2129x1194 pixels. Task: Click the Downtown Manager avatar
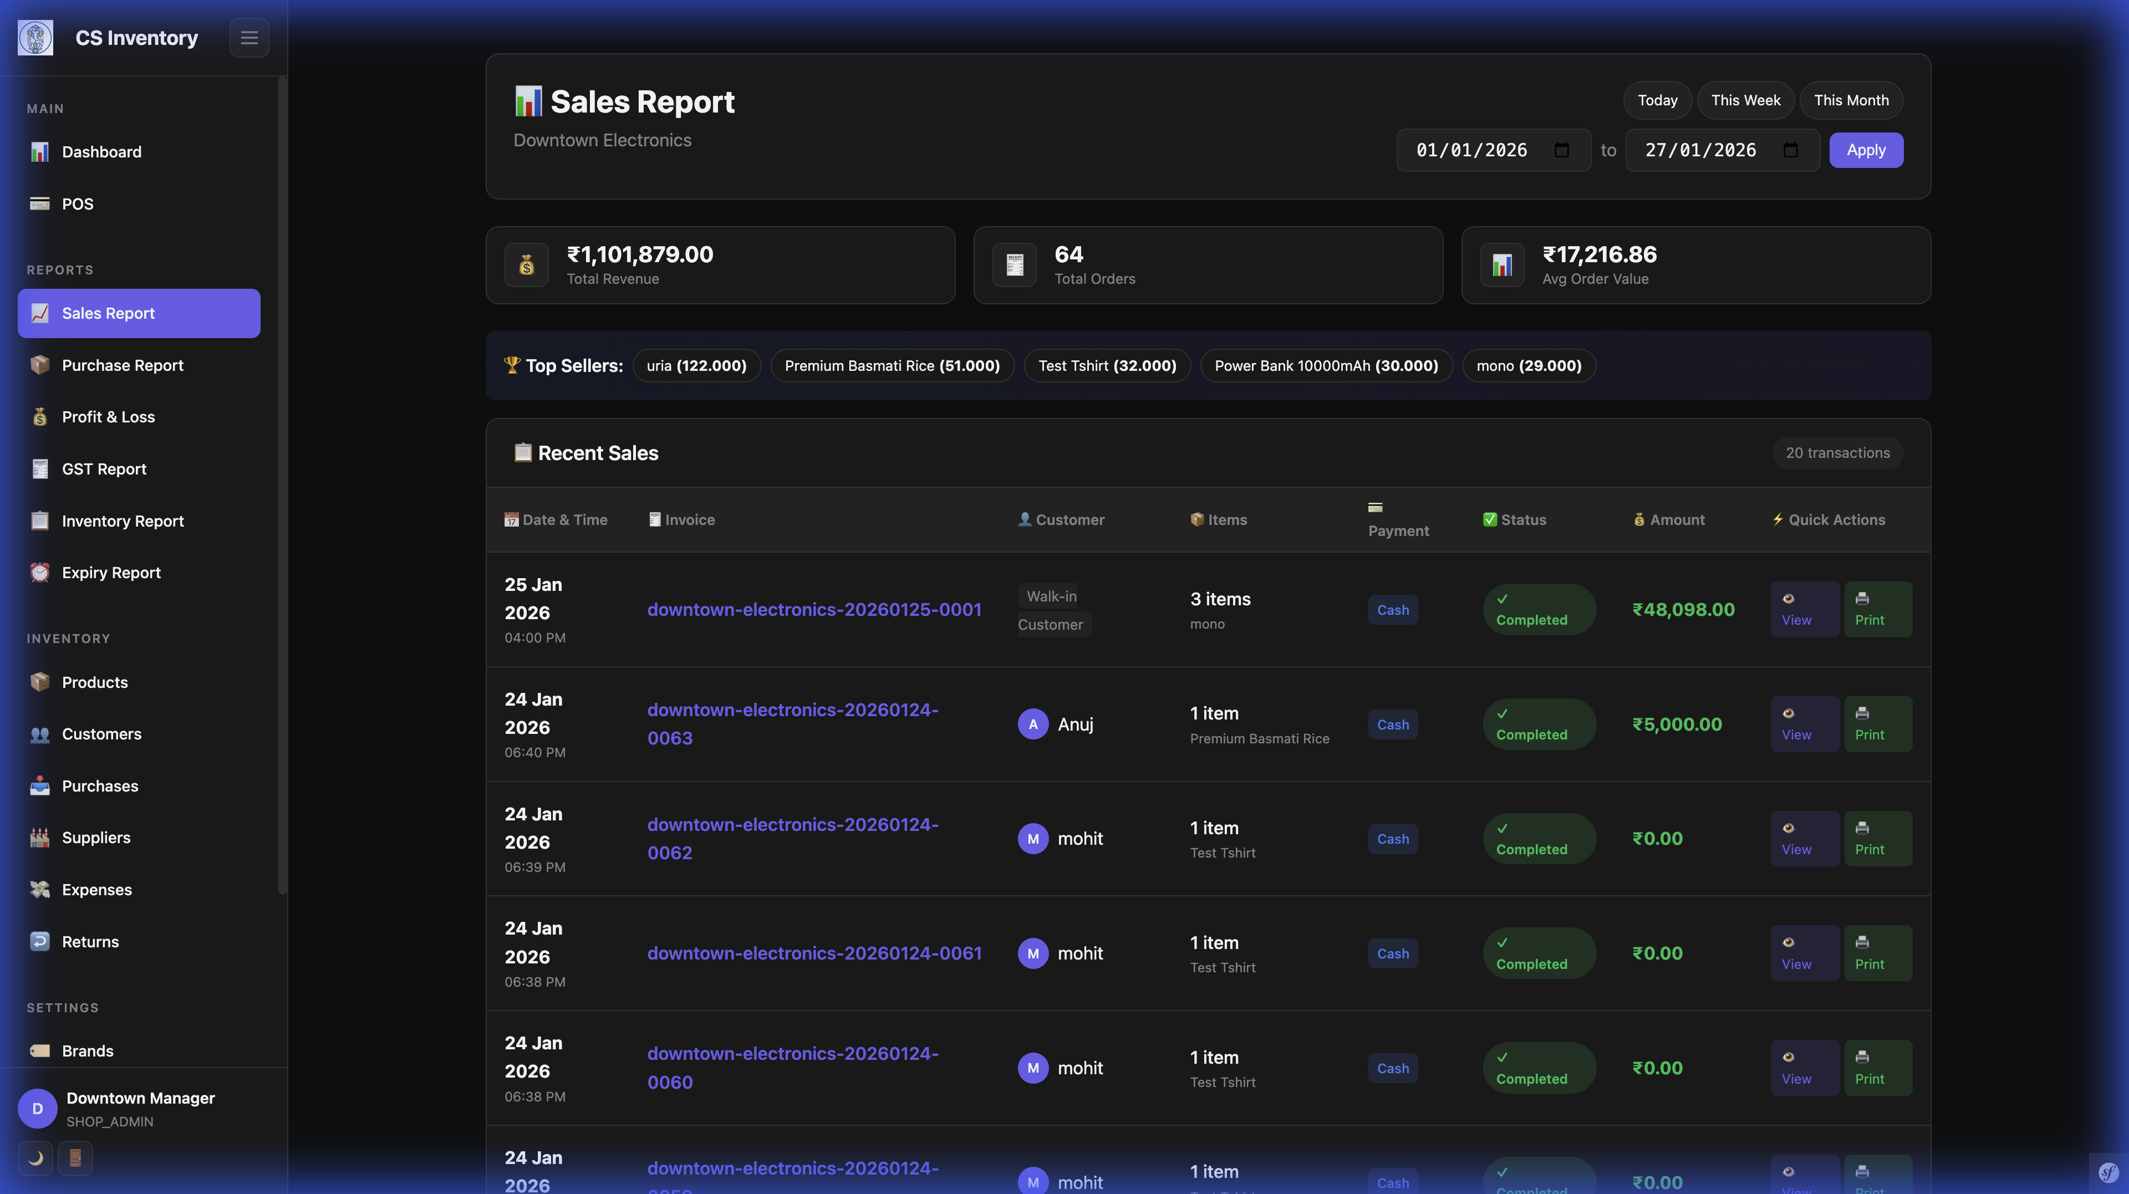click(x=37, y=1109)
